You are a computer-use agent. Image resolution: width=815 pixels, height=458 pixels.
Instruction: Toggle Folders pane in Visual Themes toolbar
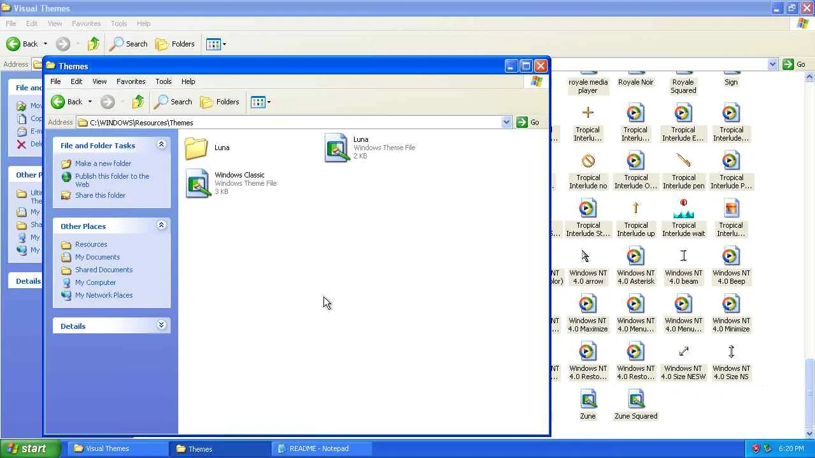point(174,44)
